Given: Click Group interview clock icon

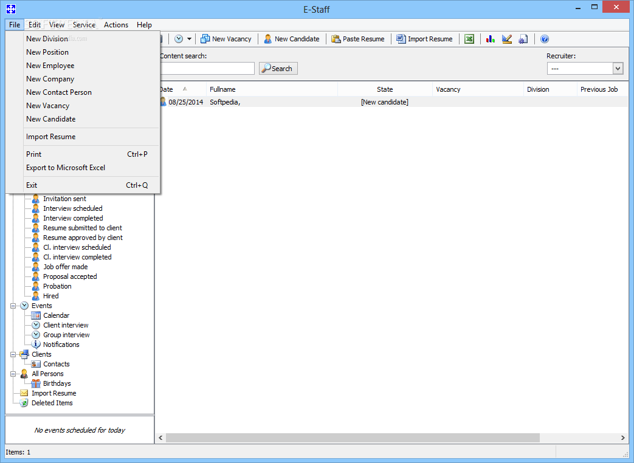Looking at the screenshot, I should point(36,335).
